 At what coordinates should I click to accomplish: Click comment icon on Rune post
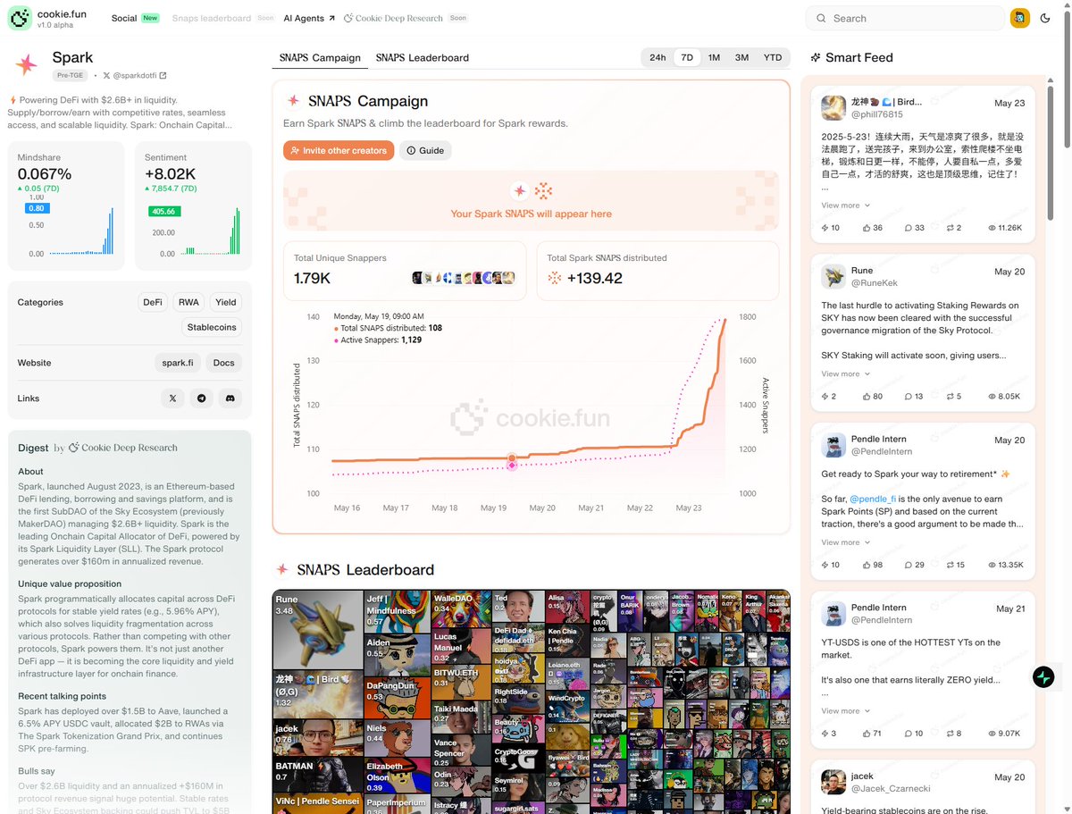coord(908,397)
